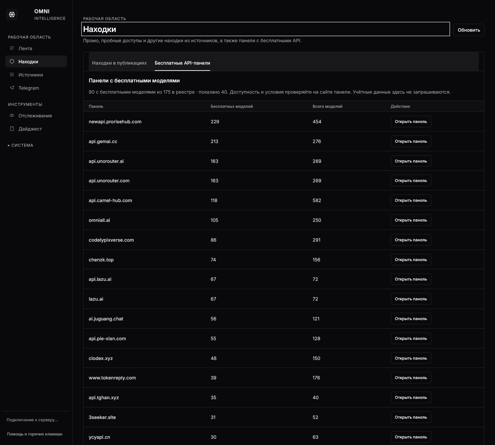495x445 pixels.
Task: Click free models value 105
Action: [214, 220]
